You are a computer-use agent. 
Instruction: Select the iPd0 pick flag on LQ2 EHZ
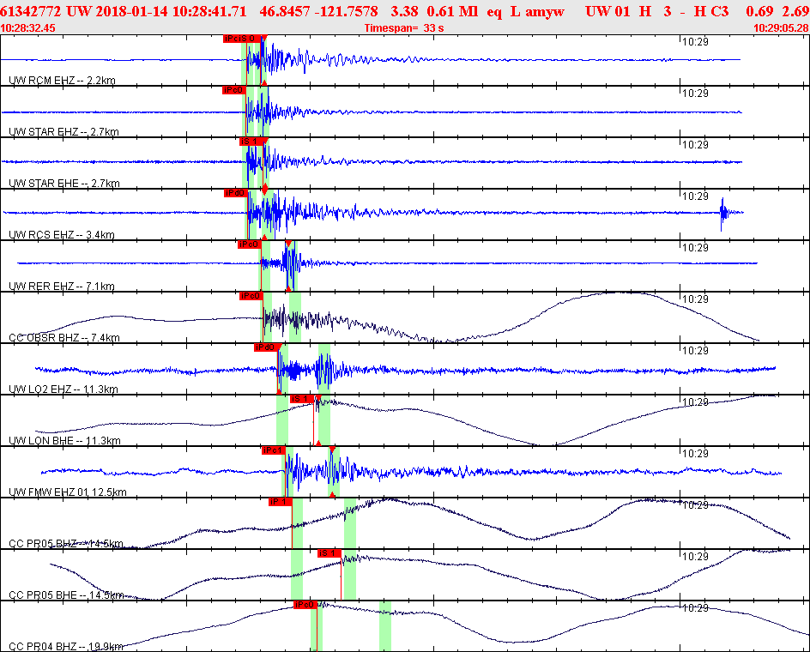[265, 347]
